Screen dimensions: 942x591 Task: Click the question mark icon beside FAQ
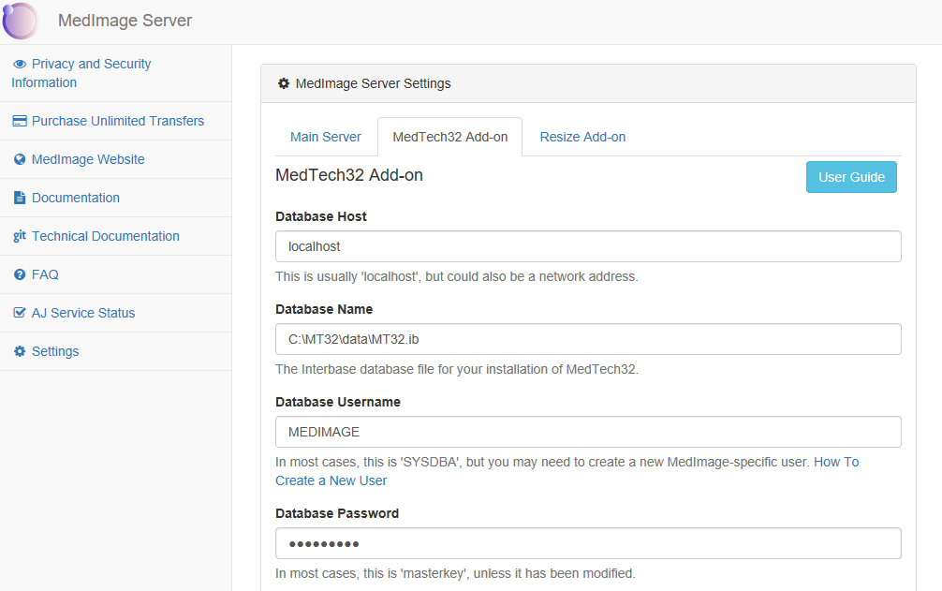click(x=20, y=274)
